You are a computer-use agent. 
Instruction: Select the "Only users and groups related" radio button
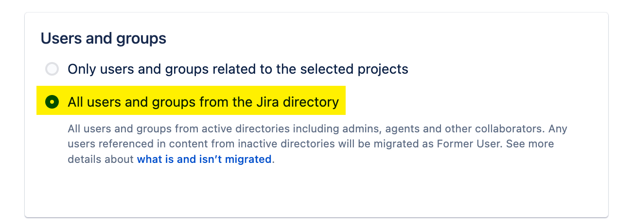52,69
